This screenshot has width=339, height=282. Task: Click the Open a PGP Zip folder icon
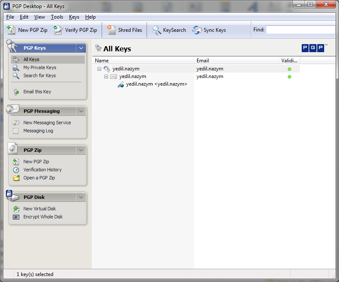pos(16,178)
